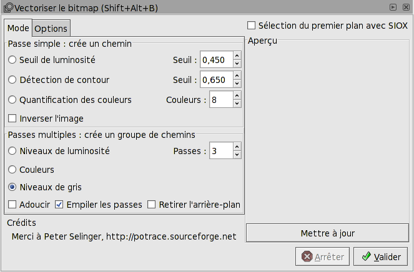Increase the Couleurs count
This screenshot has height=272, width=414.
[x=237, y=95]
